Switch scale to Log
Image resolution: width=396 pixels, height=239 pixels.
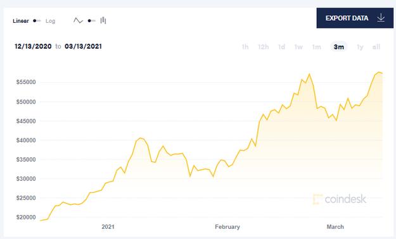click(50, 21)
